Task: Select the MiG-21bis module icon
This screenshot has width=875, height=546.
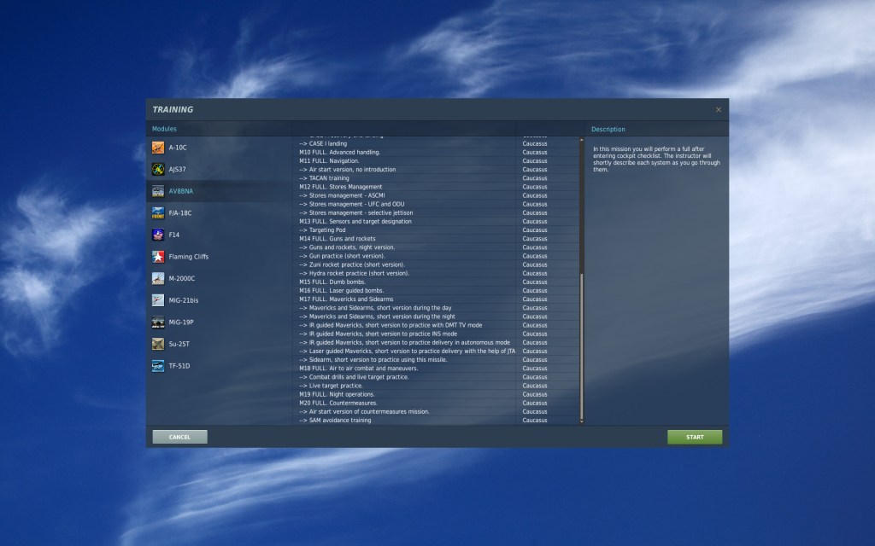Action: coord(158,300)
